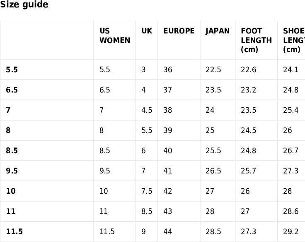Click shoe length 24.1 cell
Viewport: 305px width, 242px height.
290,70
